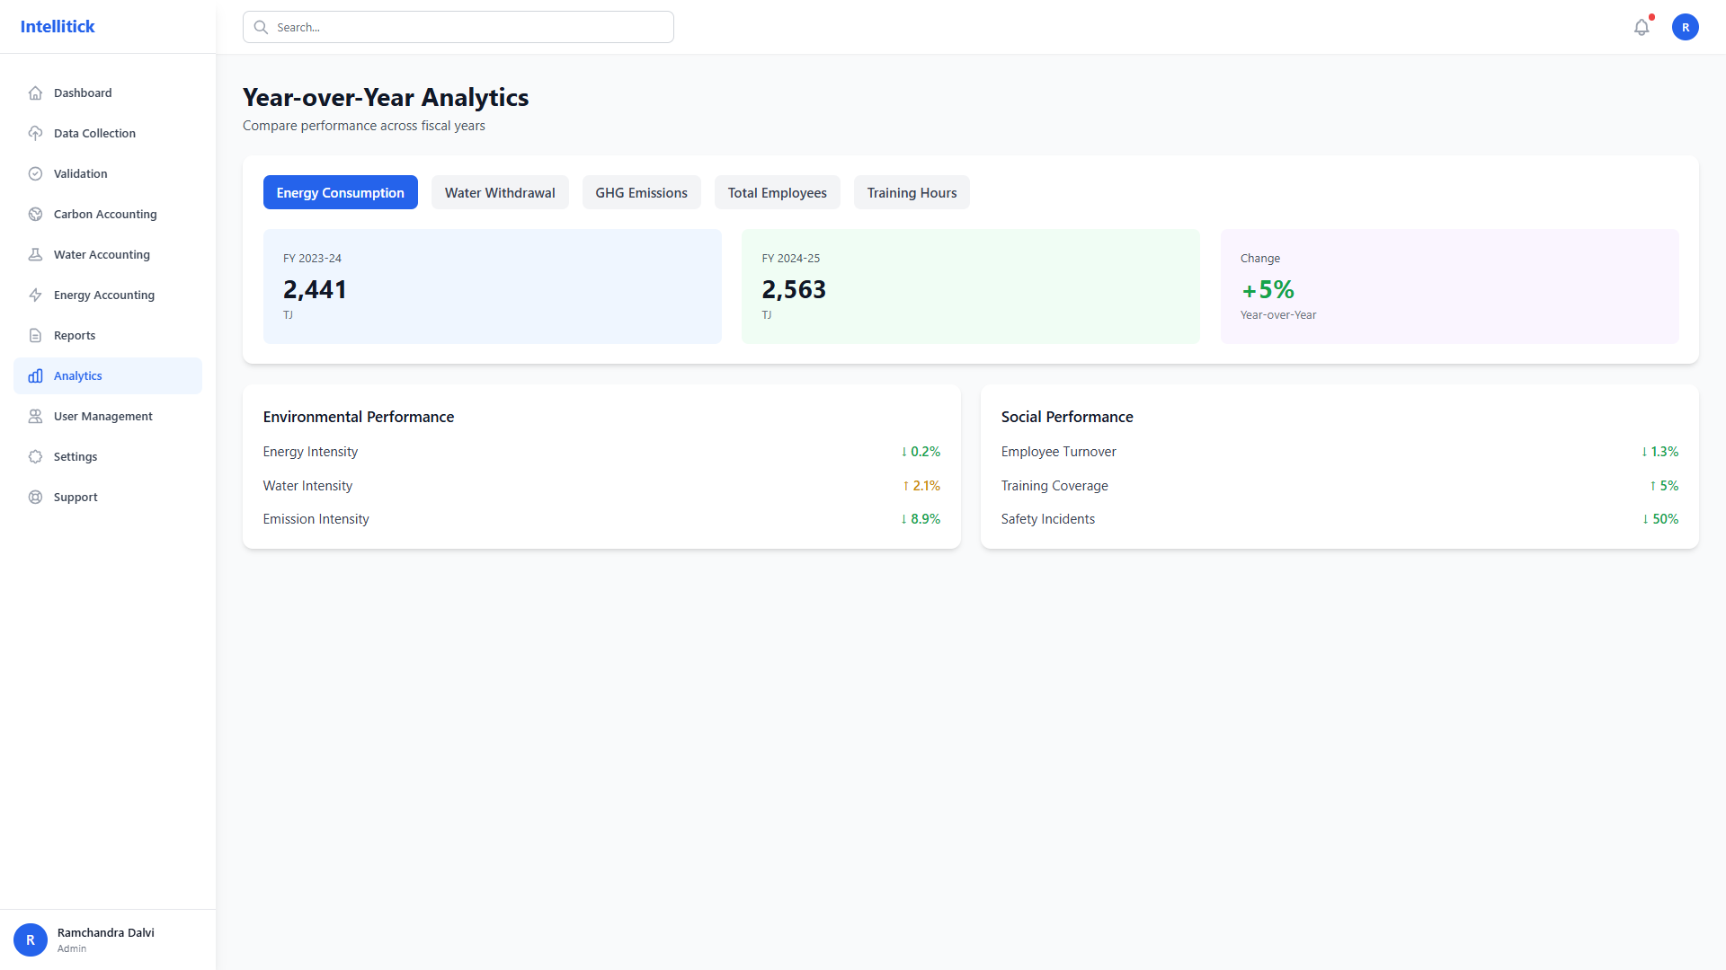Click the search magnifier icon
Viewport: 1726px width, 970px height.
tap(261, 27)
